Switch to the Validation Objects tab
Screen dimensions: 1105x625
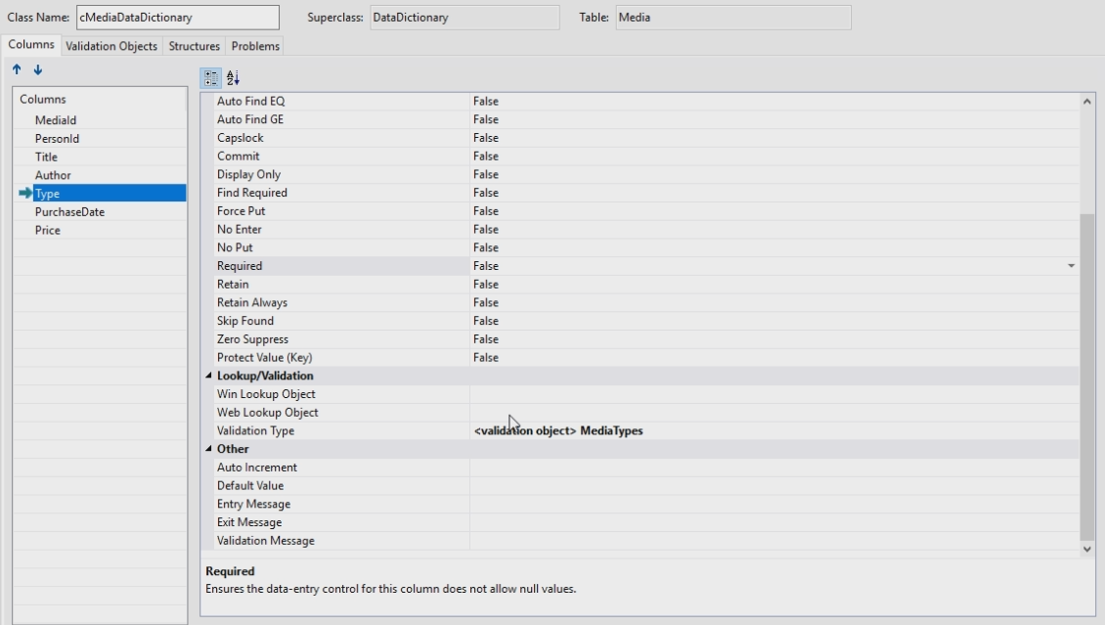[110, 46]
